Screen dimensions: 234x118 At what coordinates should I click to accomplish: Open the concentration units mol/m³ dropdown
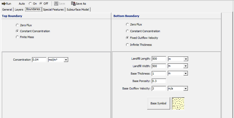point(66,60)
